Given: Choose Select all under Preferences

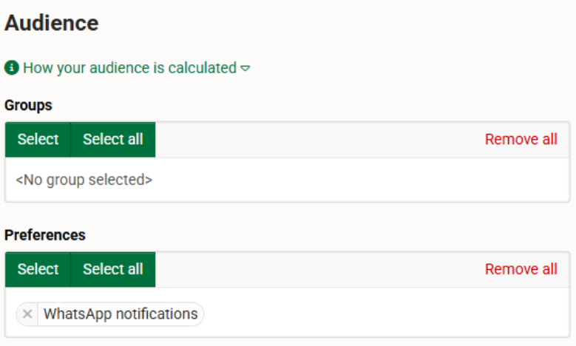Looking at the screenshot, I should coord(113,269).
